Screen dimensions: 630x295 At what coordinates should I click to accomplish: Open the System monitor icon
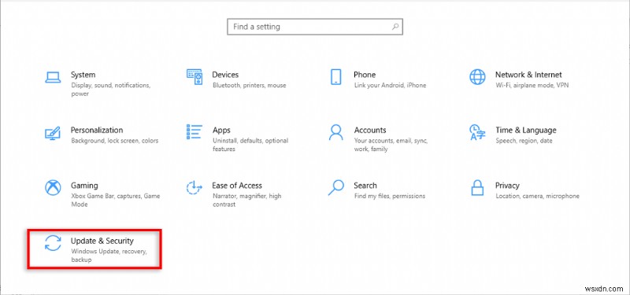click(x=53, y=77)
